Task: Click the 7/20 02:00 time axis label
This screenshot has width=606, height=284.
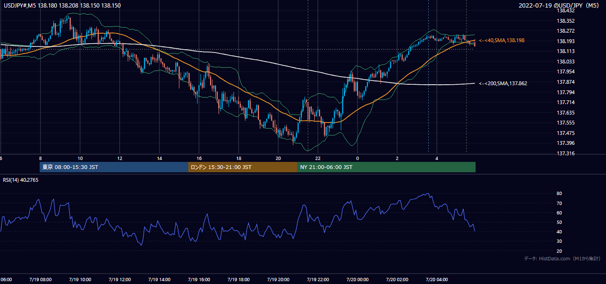Action: coord(397,280)
